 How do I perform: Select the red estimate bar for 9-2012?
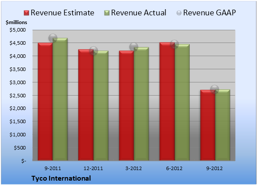click(x=208, y=125)
